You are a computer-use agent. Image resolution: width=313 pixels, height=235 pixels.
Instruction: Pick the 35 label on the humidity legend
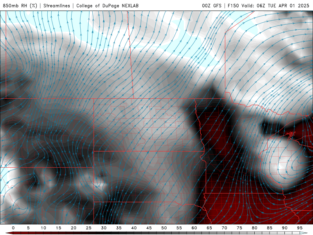tap(119, 228)
